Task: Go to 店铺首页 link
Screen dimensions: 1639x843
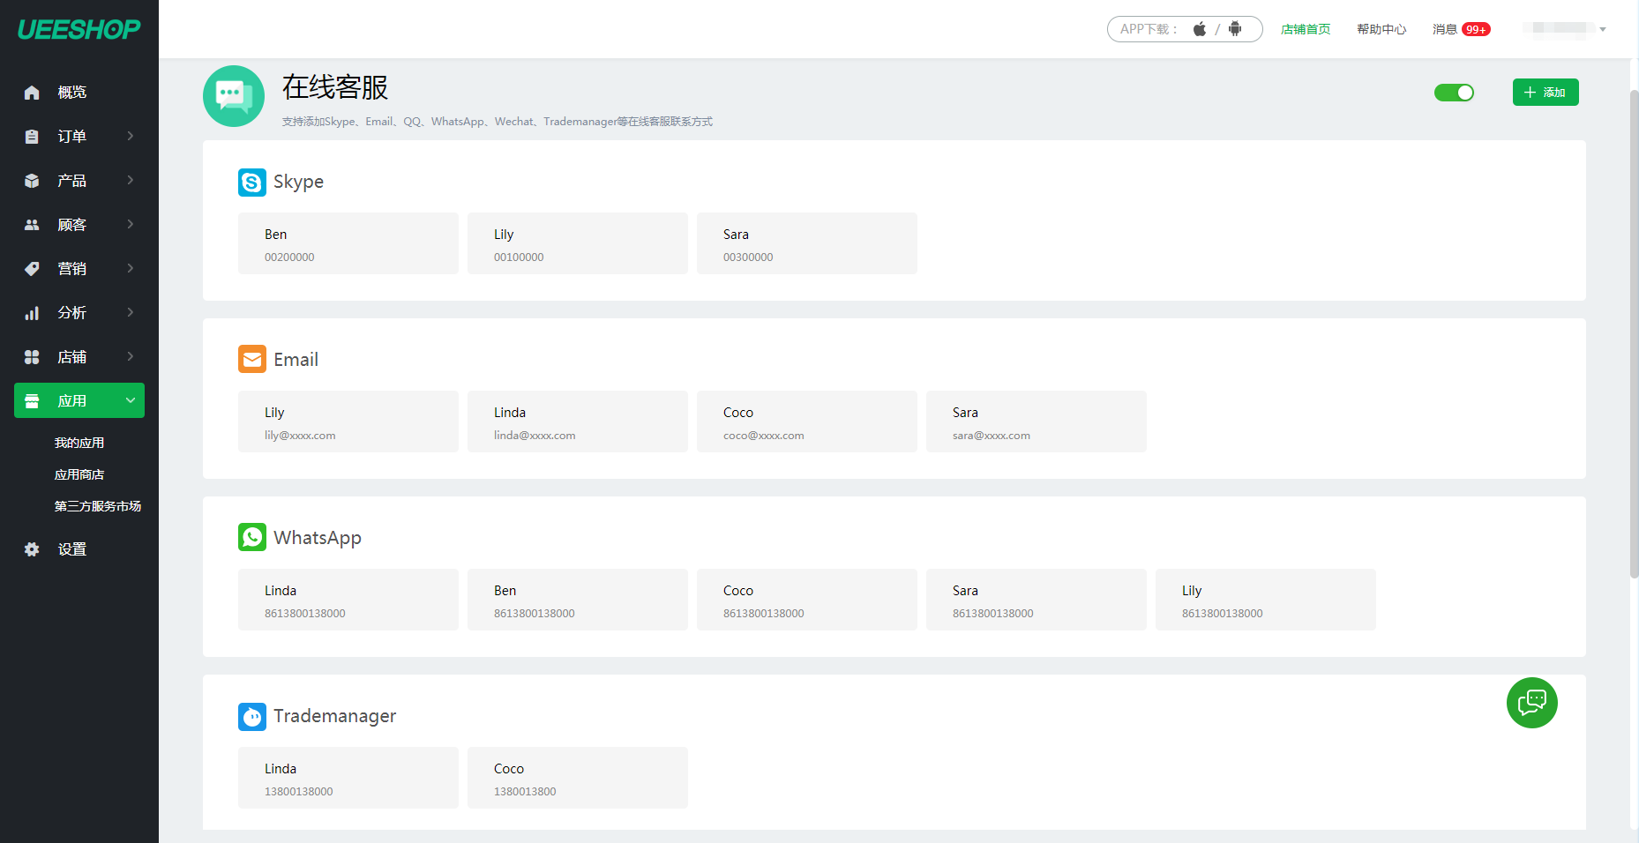Action: click(x=1306, y=29)
